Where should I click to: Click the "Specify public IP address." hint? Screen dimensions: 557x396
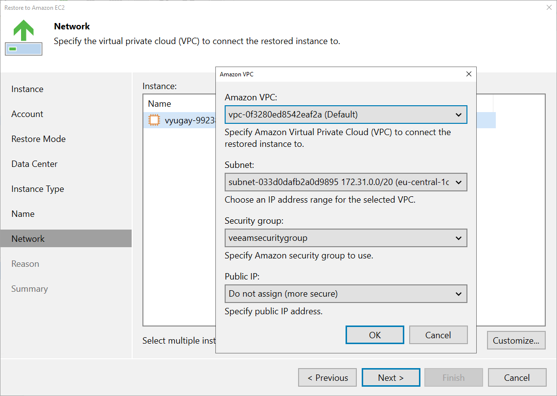pyautogui.click(x=274, y=311)
